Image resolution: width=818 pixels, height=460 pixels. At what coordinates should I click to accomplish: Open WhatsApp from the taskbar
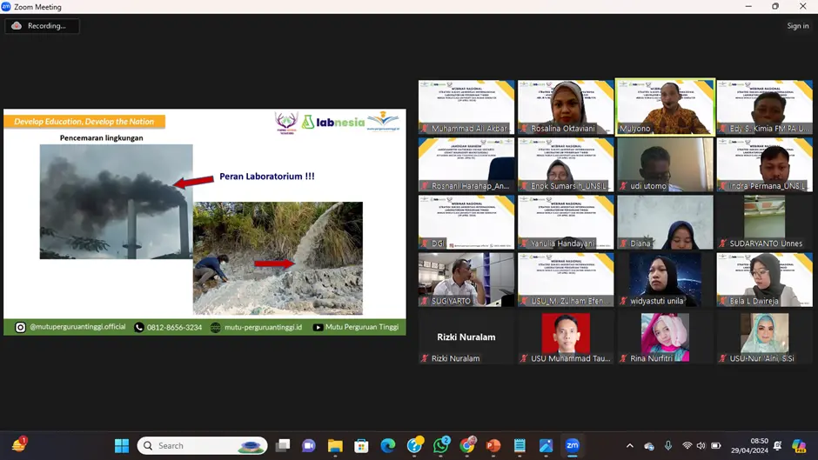[x=441, y=445]
